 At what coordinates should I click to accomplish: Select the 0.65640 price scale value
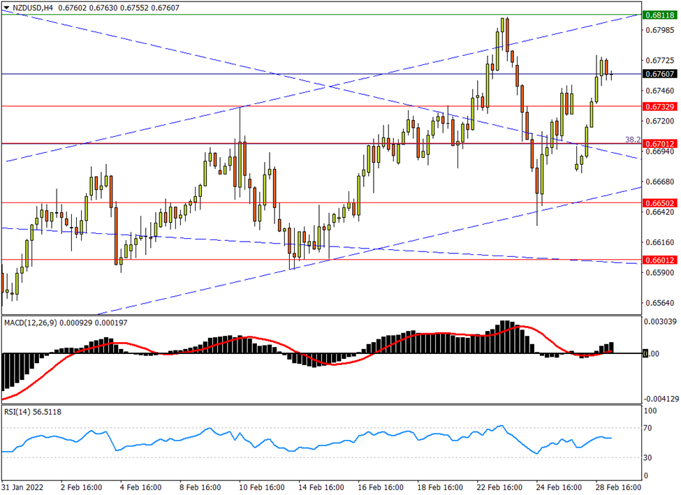[660, 303]
